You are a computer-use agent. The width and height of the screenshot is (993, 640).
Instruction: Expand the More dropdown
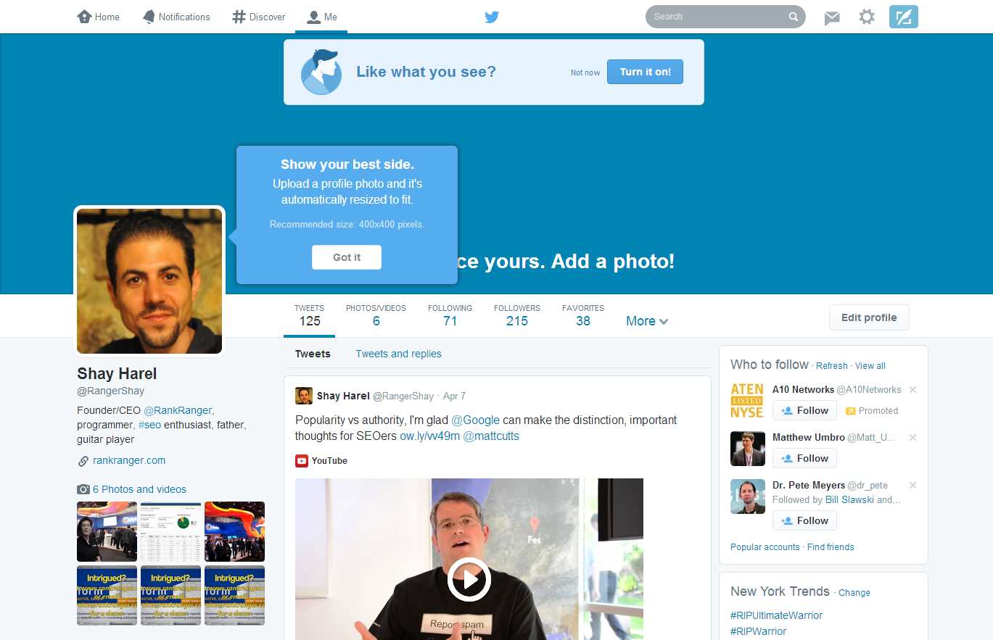point(647,321)
